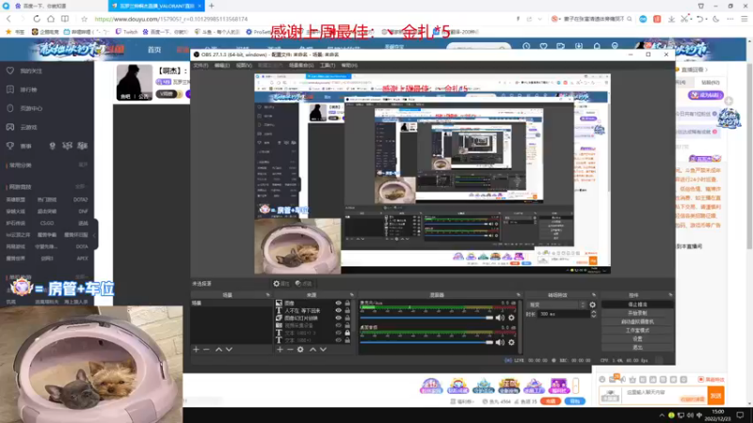This screenshot has height=423, width=753.
Task: Adjust the desktop audio volume slider
Action: (x=427, y=342)
